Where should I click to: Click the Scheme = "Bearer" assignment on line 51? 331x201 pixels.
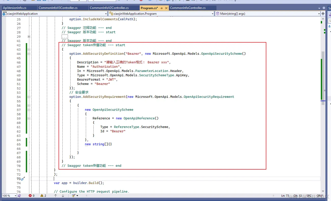(93, 84)
